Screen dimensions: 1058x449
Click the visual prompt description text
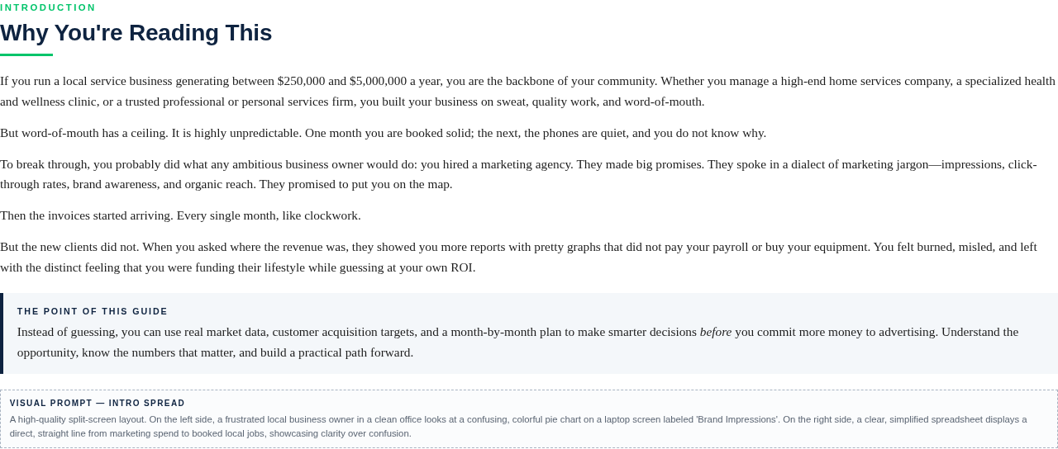518,427
